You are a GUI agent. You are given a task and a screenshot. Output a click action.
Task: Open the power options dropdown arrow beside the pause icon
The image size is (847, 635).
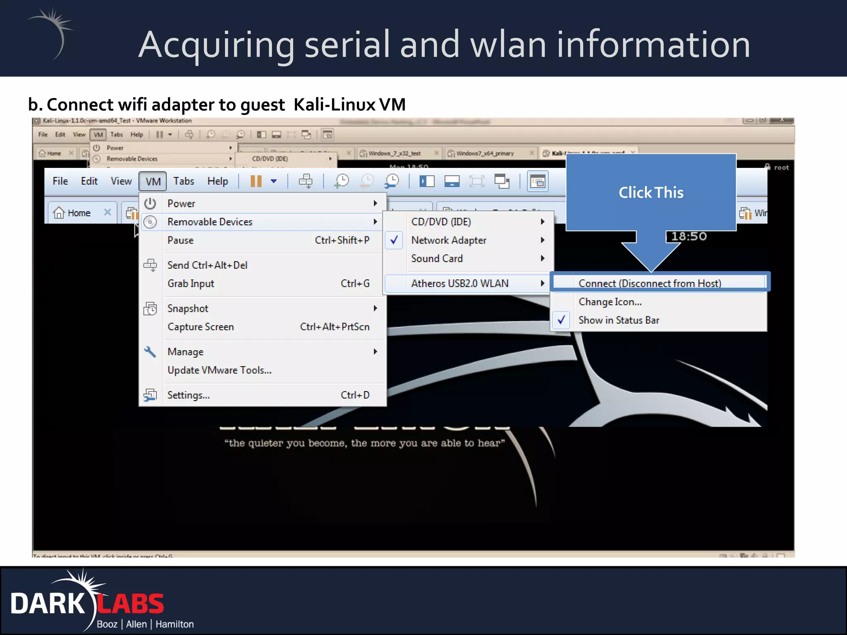[x=273, y=181]
